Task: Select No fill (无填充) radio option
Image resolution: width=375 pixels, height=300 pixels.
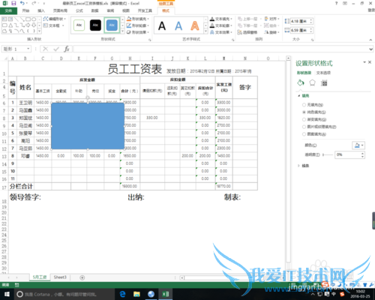Action: (304, 105)
